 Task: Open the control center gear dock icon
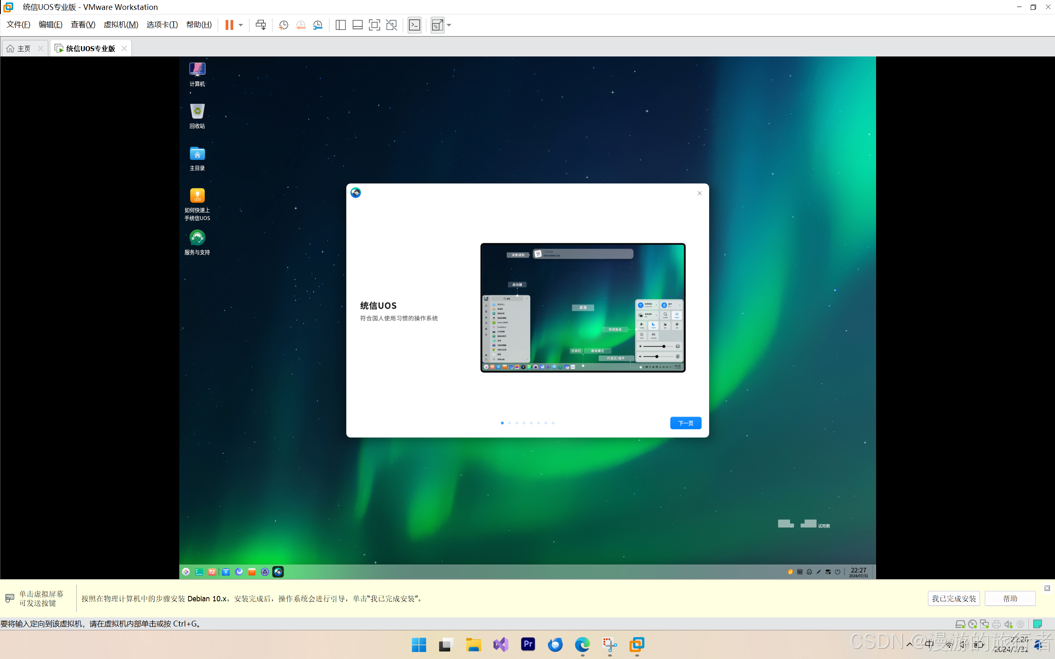(x=265, y=572)
